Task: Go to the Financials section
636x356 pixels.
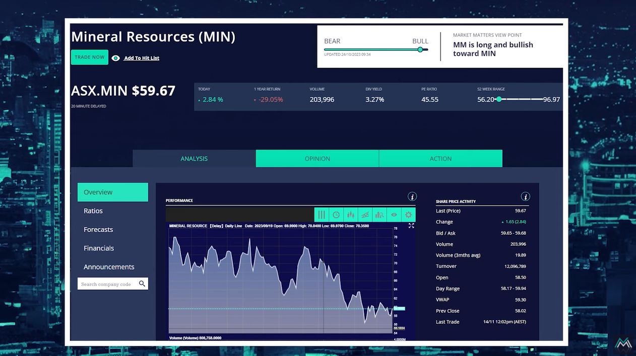Action: tap(99, 248)
